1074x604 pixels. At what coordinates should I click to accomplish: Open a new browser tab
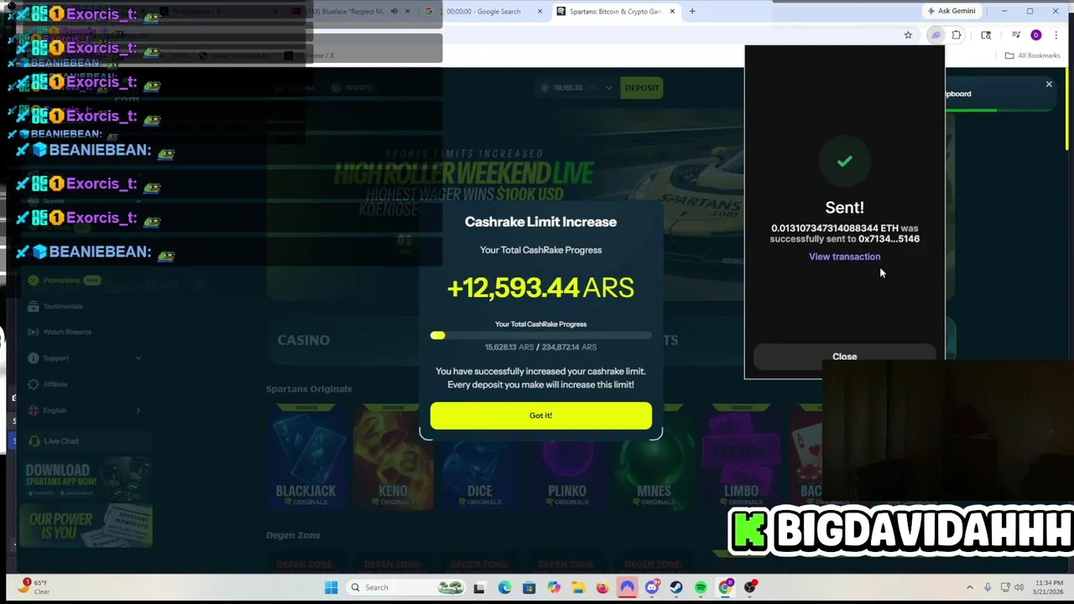(x=692, y=12)
